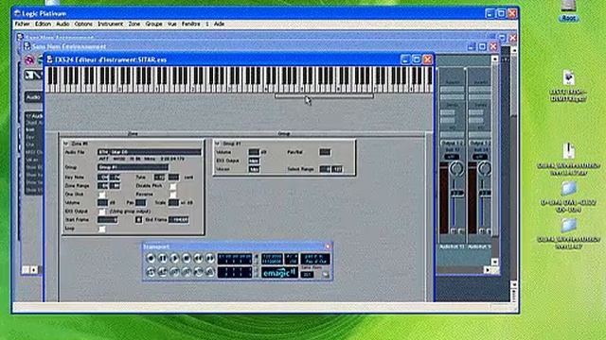Click the right mixer channel pan knob
This screenshot has height=340, width=606.
pos(484,169)
